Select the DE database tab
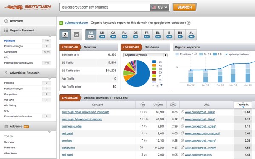The image size is (255, 159). pyautogui.click(x=136, y=35)
